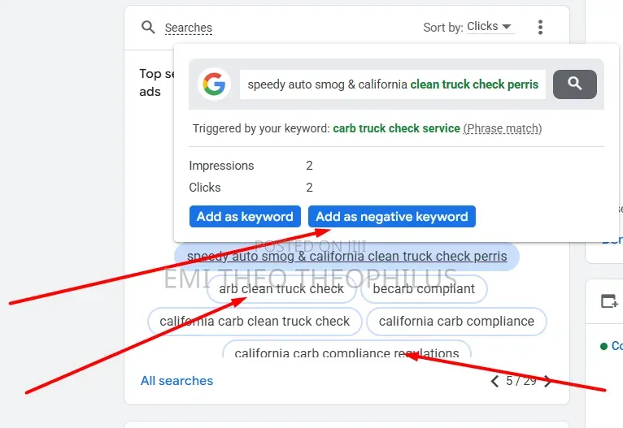
Task: Select the 'arb clean truck check' search chip
Action: (281, 289)
